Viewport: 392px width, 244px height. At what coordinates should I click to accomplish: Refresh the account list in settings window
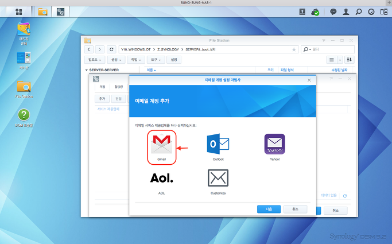[345, 196]
